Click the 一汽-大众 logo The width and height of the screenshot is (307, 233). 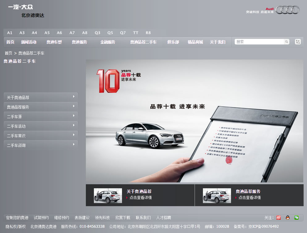pyautogui.click(x=21, y=7)
